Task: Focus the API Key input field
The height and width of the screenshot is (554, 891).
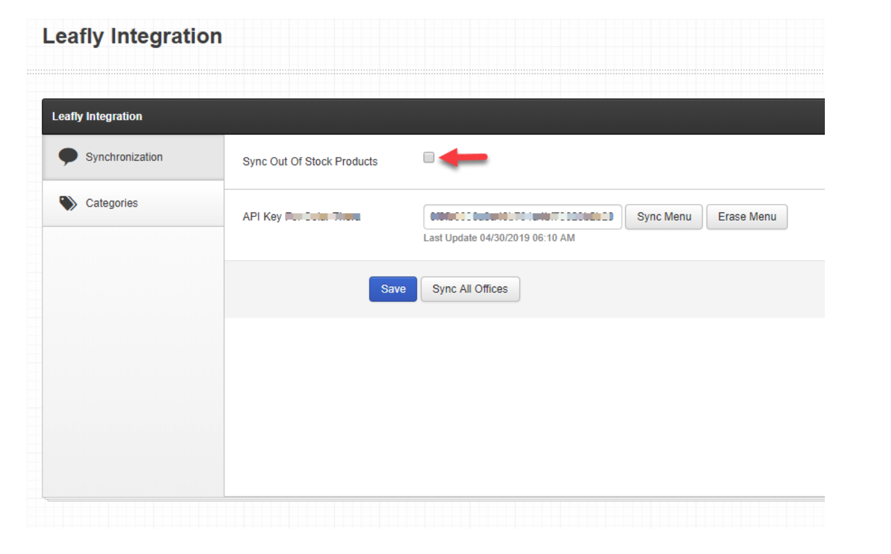Action: coord(522,217)
